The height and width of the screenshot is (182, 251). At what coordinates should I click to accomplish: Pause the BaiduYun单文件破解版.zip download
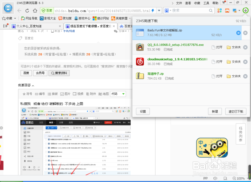tap(238, 33)
